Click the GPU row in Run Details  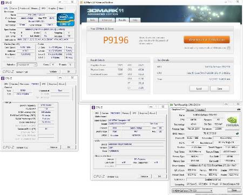(x=193, y=66)
